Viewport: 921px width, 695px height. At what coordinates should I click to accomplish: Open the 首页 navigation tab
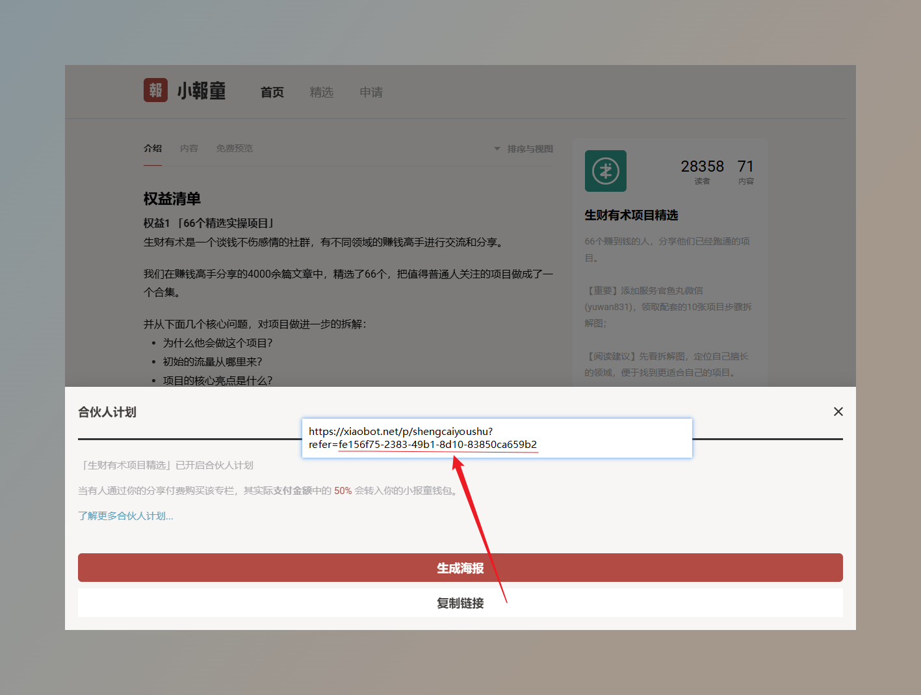(x=272, y=92)
